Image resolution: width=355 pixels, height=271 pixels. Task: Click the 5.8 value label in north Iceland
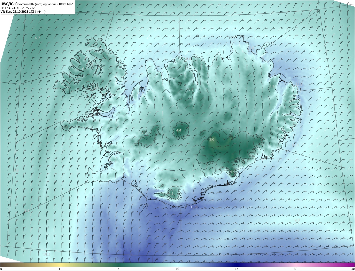point(191,90)
